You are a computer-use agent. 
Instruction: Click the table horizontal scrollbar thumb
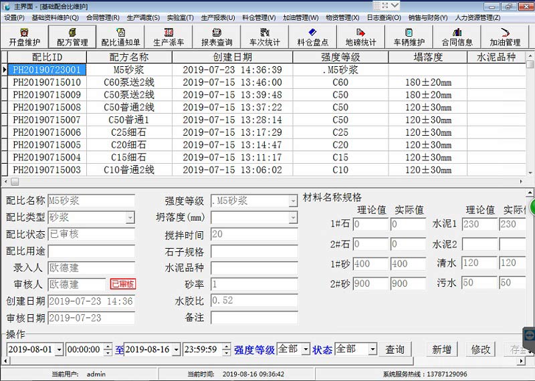pos(15,182)
